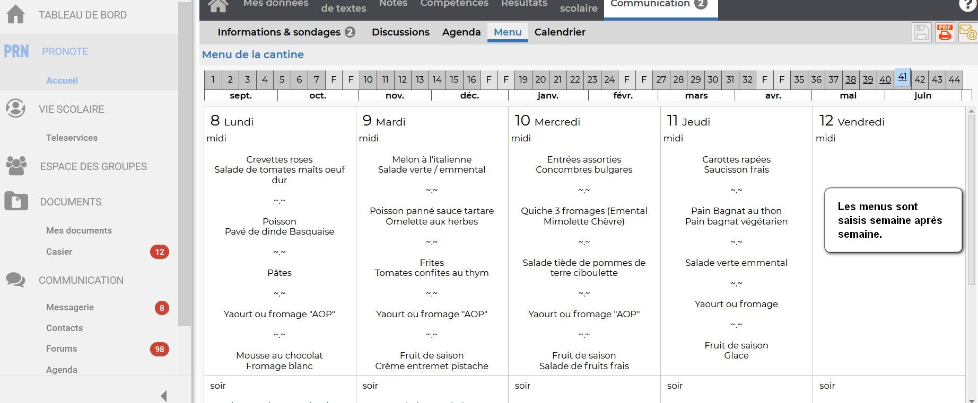
Task: Click the 9 Mardi day header
Action: [384, 121]
